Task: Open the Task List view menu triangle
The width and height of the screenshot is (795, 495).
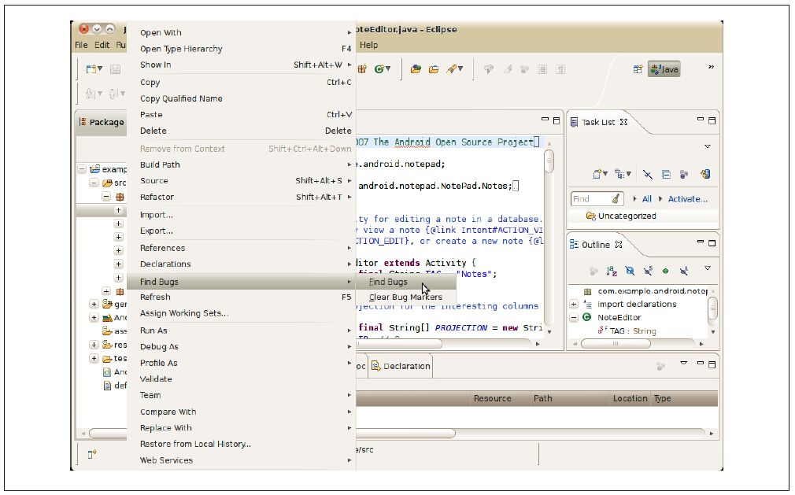Action: 708,146
